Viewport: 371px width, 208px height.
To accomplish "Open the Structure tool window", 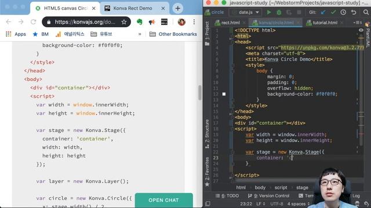I will pyautogui.click(x=208, y=134).
